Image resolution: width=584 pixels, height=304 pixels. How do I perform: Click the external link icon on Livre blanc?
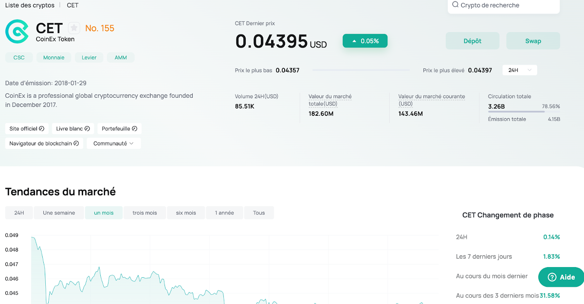(x=87, y=129)
